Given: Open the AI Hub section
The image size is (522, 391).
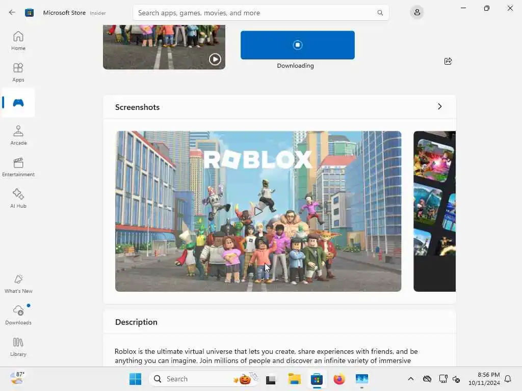Looking at the screenshot, I should click(18, 199).
